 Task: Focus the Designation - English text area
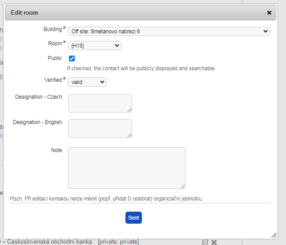(x=100, y=129)
